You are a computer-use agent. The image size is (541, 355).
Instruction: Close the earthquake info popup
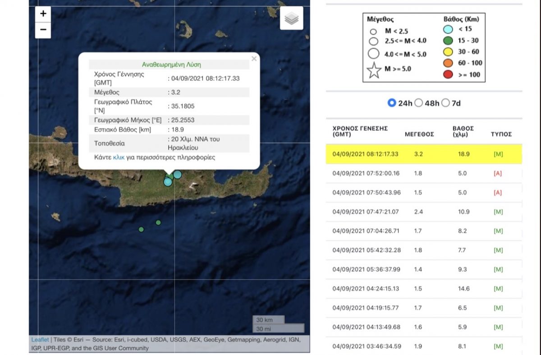[254, 59]
